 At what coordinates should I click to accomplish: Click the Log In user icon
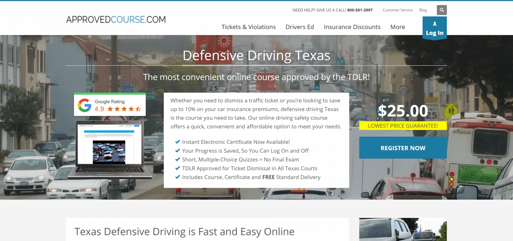[x=435, y=23]
